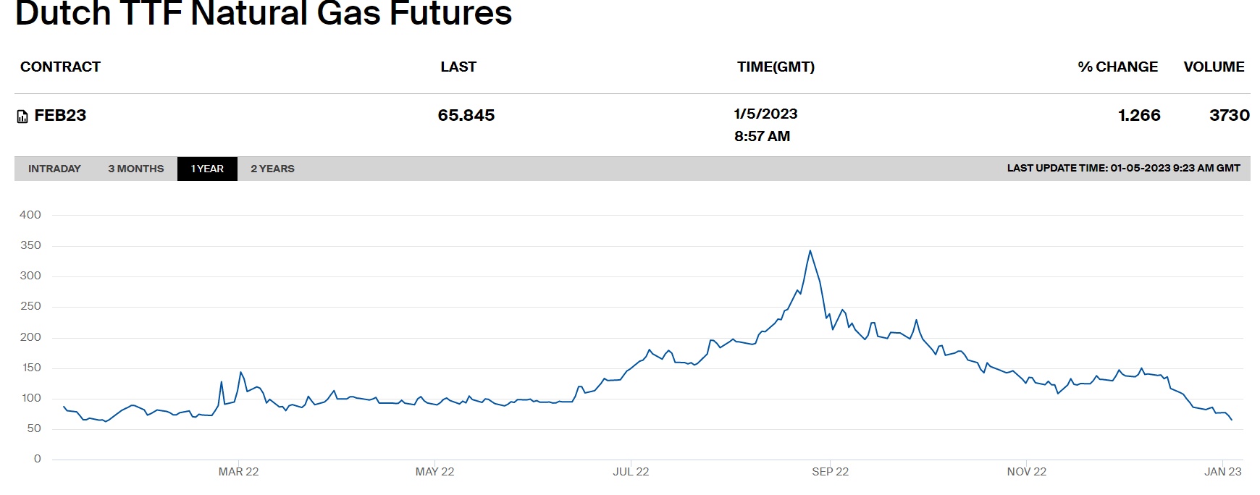Click the Contract column header

tap(60, 67)
